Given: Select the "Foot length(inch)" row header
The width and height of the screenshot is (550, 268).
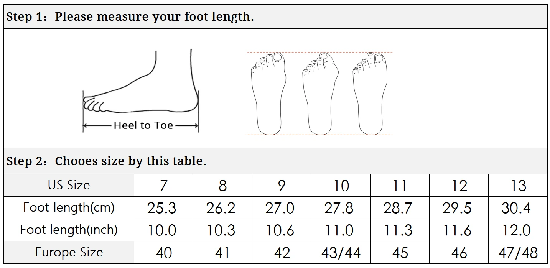Looking at the screenshot, I should click(69, 230).
